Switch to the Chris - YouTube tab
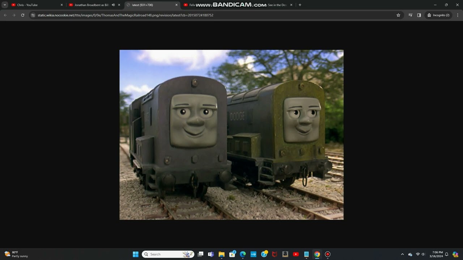The image size is (463, 260). (x=38, y=5)
